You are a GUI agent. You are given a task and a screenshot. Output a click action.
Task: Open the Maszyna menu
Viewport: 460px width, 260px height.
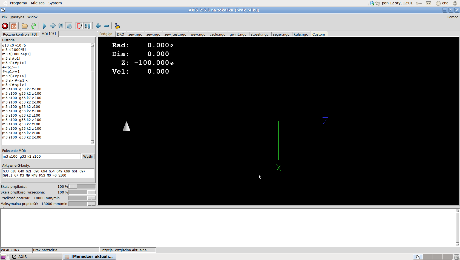tap(17, 17)
